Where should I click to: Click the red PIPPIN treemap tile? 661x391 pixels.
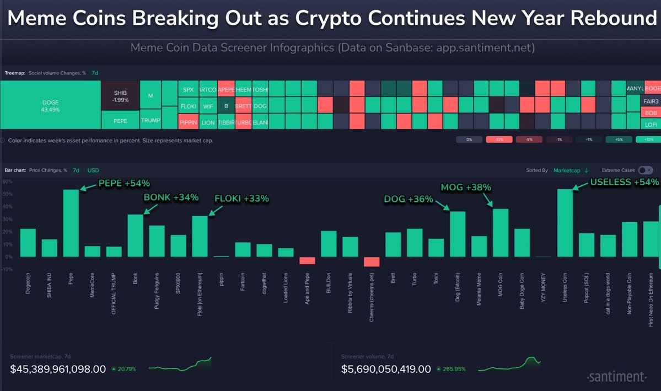click(189, 122)
